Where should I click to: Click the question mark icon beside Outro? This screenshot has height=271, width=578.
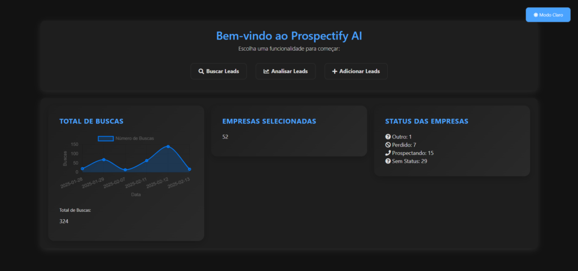pyautogui.click(x=388, y=137)
